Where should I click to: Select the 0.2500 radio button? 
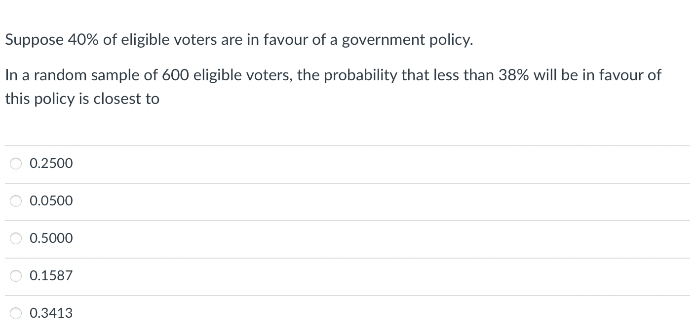(x=16, y=164)
